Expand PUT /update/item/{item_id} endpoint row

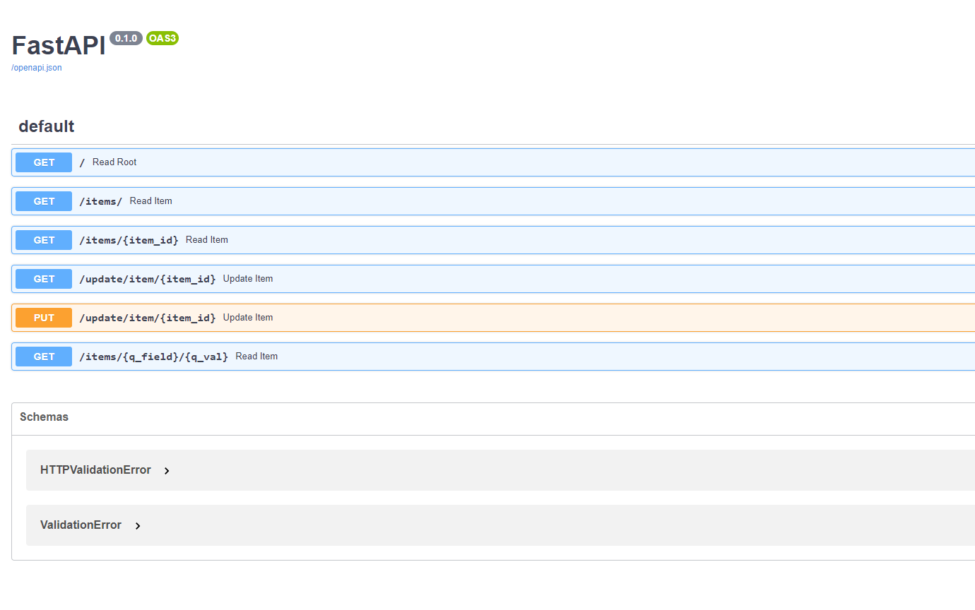[x=493, y=318]
